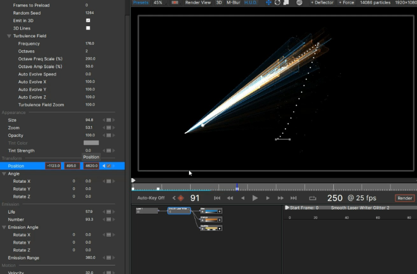The width and height of the screenshot is (417, 274).
Task: Click the Tint Color swatch
Action: tap(91, 143)
